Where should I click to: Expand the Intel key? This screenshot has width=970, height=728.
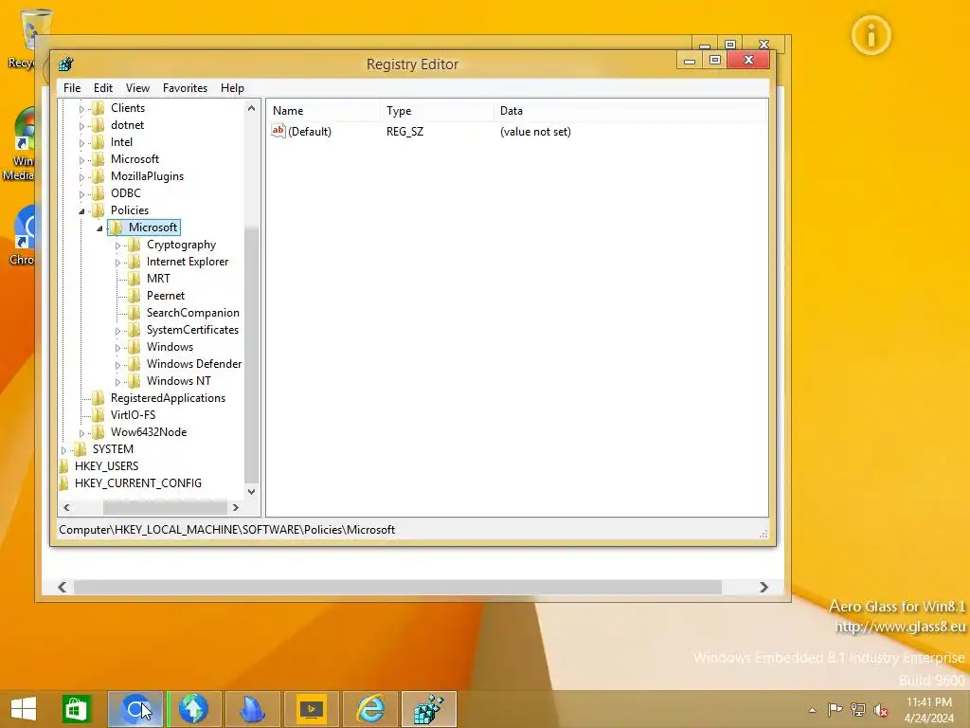click(81, 143)
